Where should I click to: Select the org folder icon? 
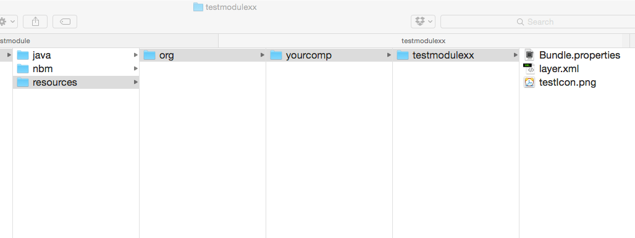tap(149, 55)
